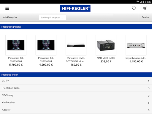Open the Service tab
The height and width of the screenshot is (114, 152).
145,17
